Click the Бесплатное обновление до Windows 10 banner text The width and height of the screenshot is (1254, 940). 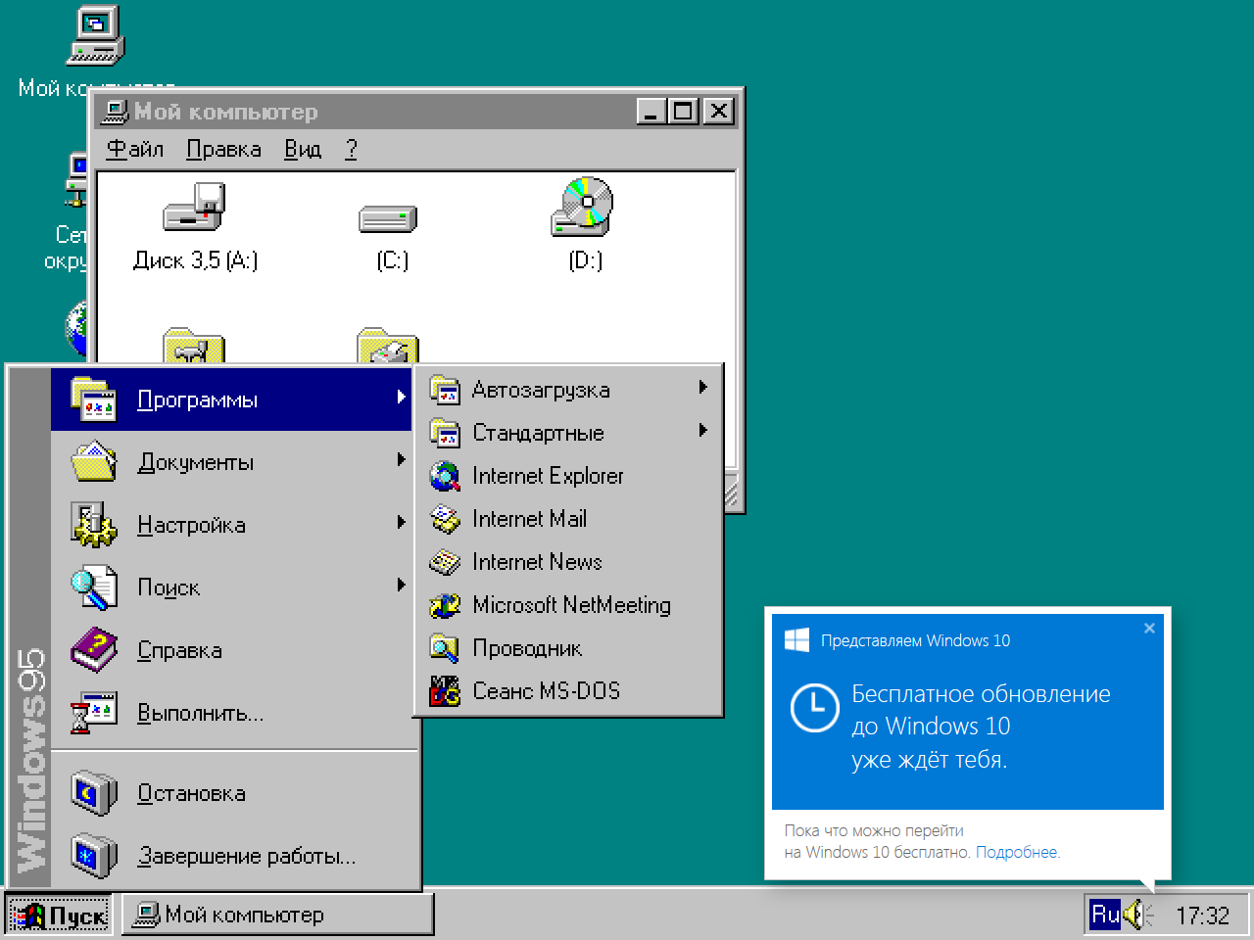tap(981, 727)
